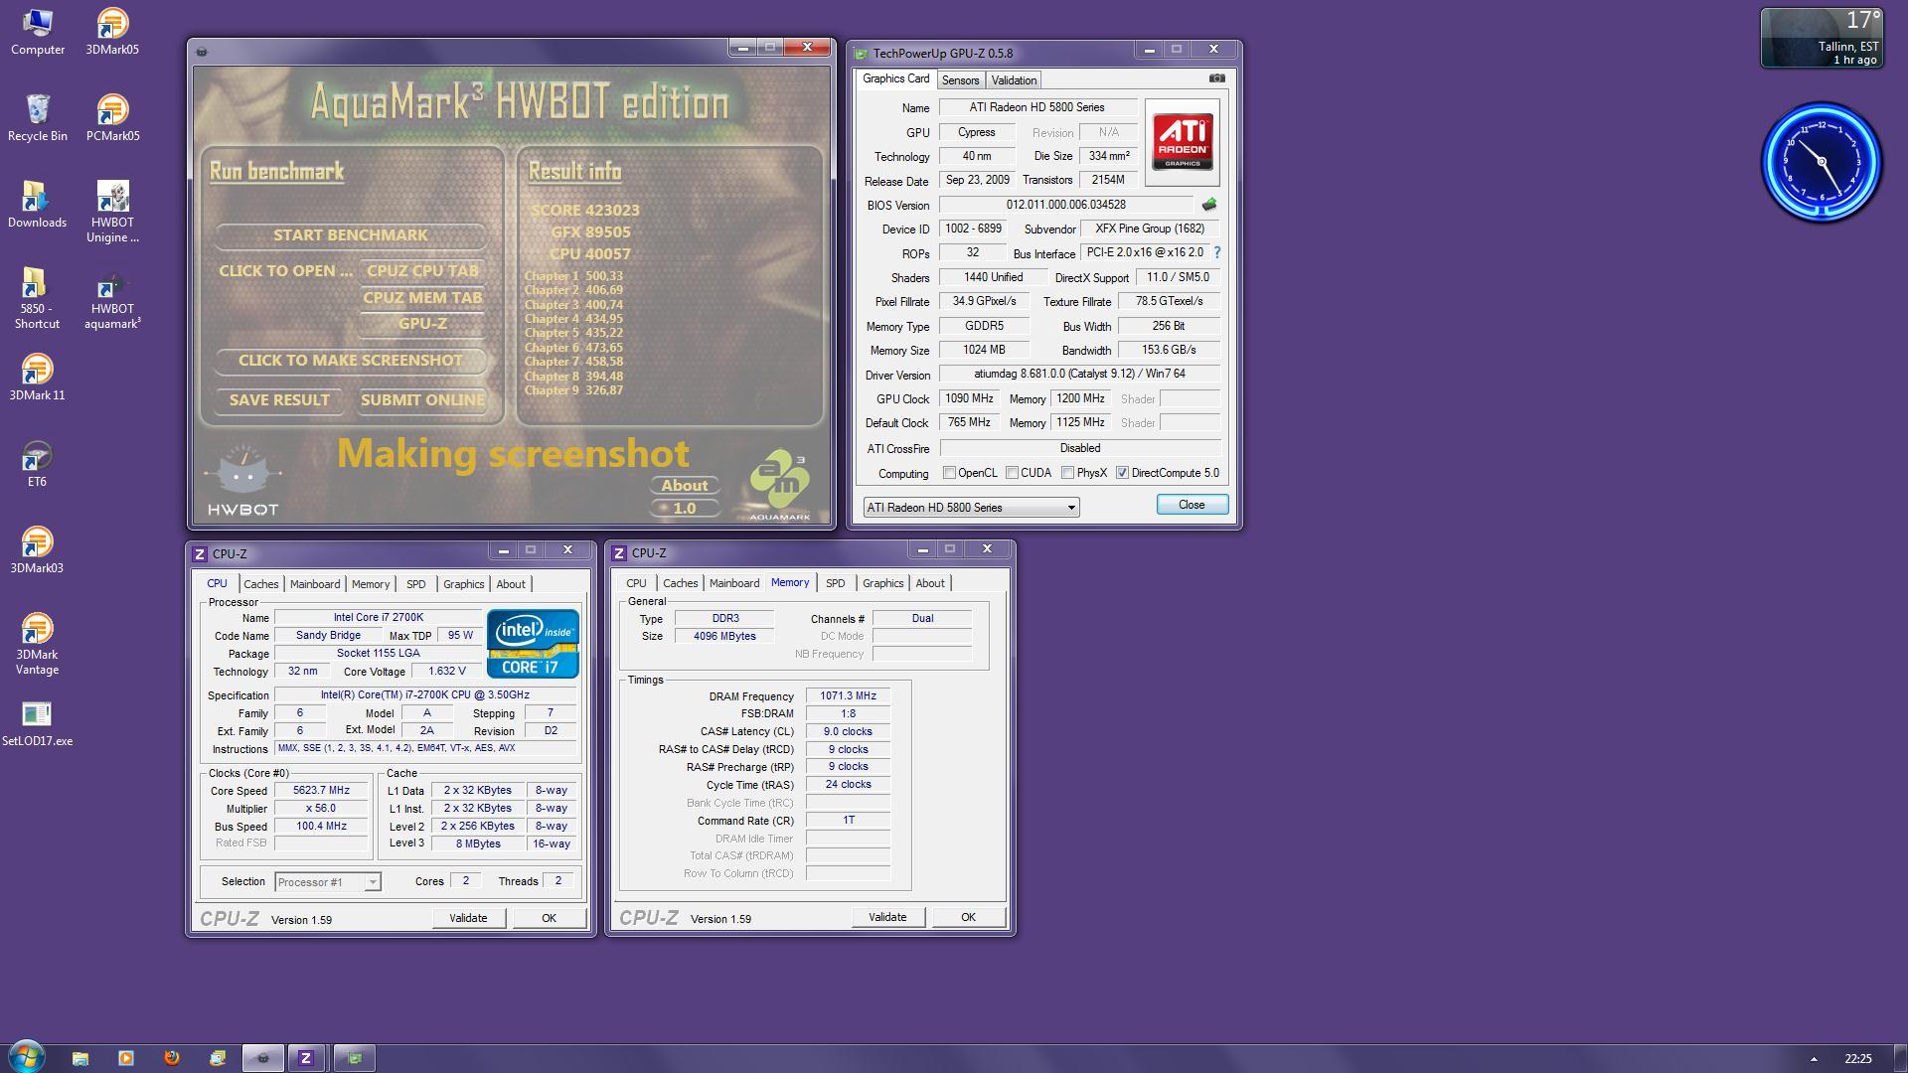Switch to GPU-Z Sensors tab
The image size is (1908, 1073).
click(x=960, y=80)
